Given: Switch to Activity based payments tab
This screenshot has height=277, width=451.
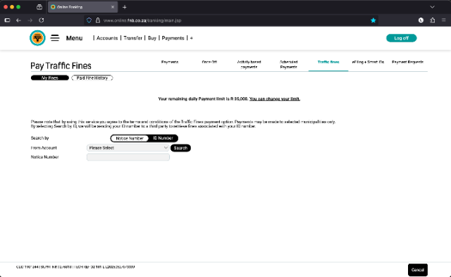Looking at the screenshot, I should pos(249,64).
